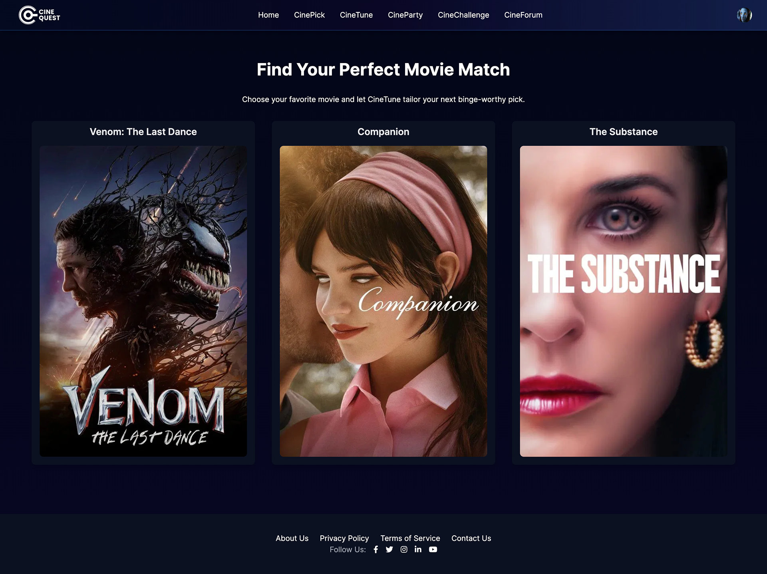Open the LinkedIn social icon
Image resolution: width=767 pixels, height=574 pixels.
tap(418, 549)
